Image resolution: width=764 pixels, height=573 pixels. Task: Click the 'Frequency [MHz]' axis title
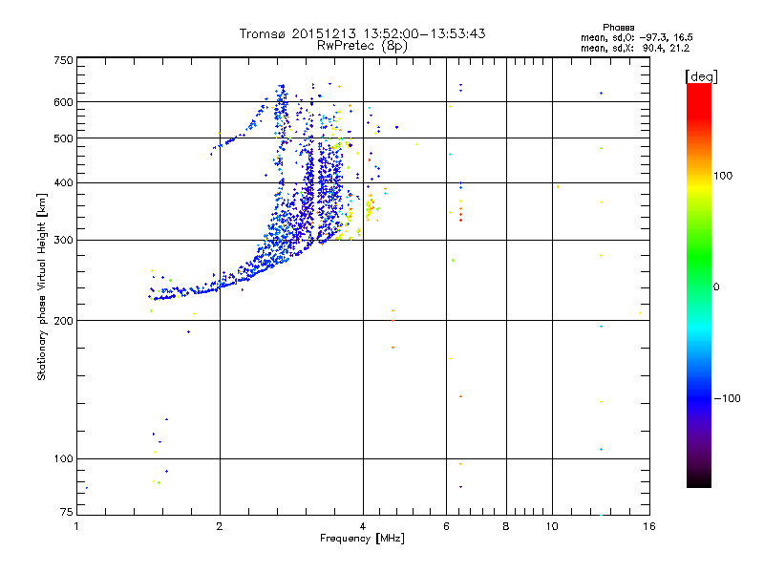point(362,539)
